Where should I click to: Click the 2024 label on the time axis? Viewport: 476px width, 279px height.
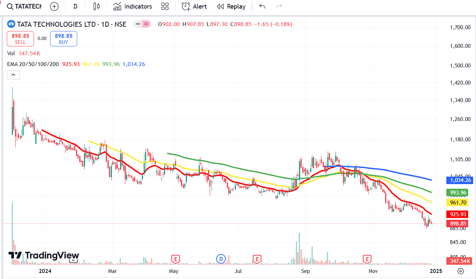click(x=45, y=271)
